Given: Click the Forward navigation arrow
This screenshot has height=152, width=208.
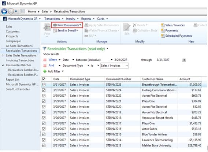Looking at the screenshot, I should (x=11, y=11).
